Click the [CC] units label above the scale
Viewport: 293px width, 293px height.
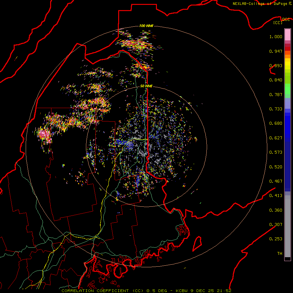(x=278, y=22)
